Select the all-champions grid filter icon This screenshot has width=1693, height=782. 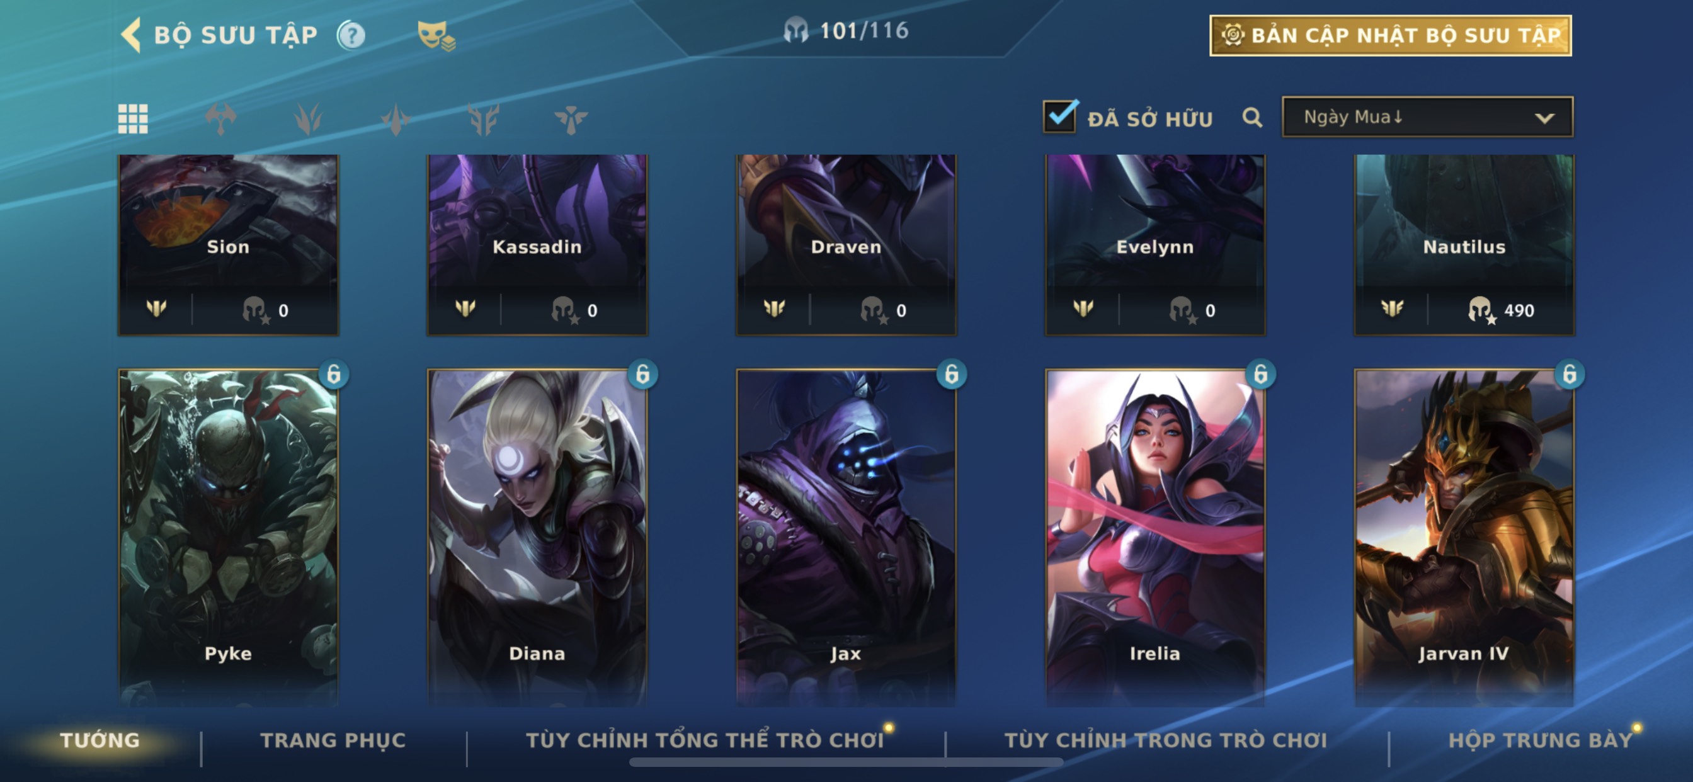click(x=133, y=119)
